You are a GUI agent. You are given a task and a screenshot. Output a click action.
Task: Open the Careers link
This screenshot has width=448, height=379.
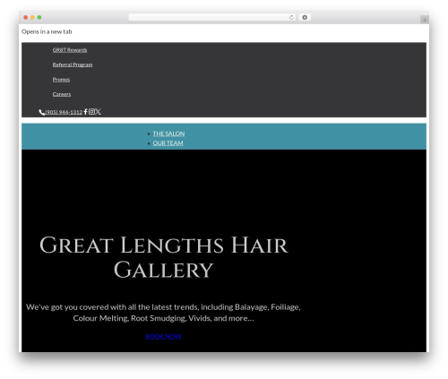point(62,94)
